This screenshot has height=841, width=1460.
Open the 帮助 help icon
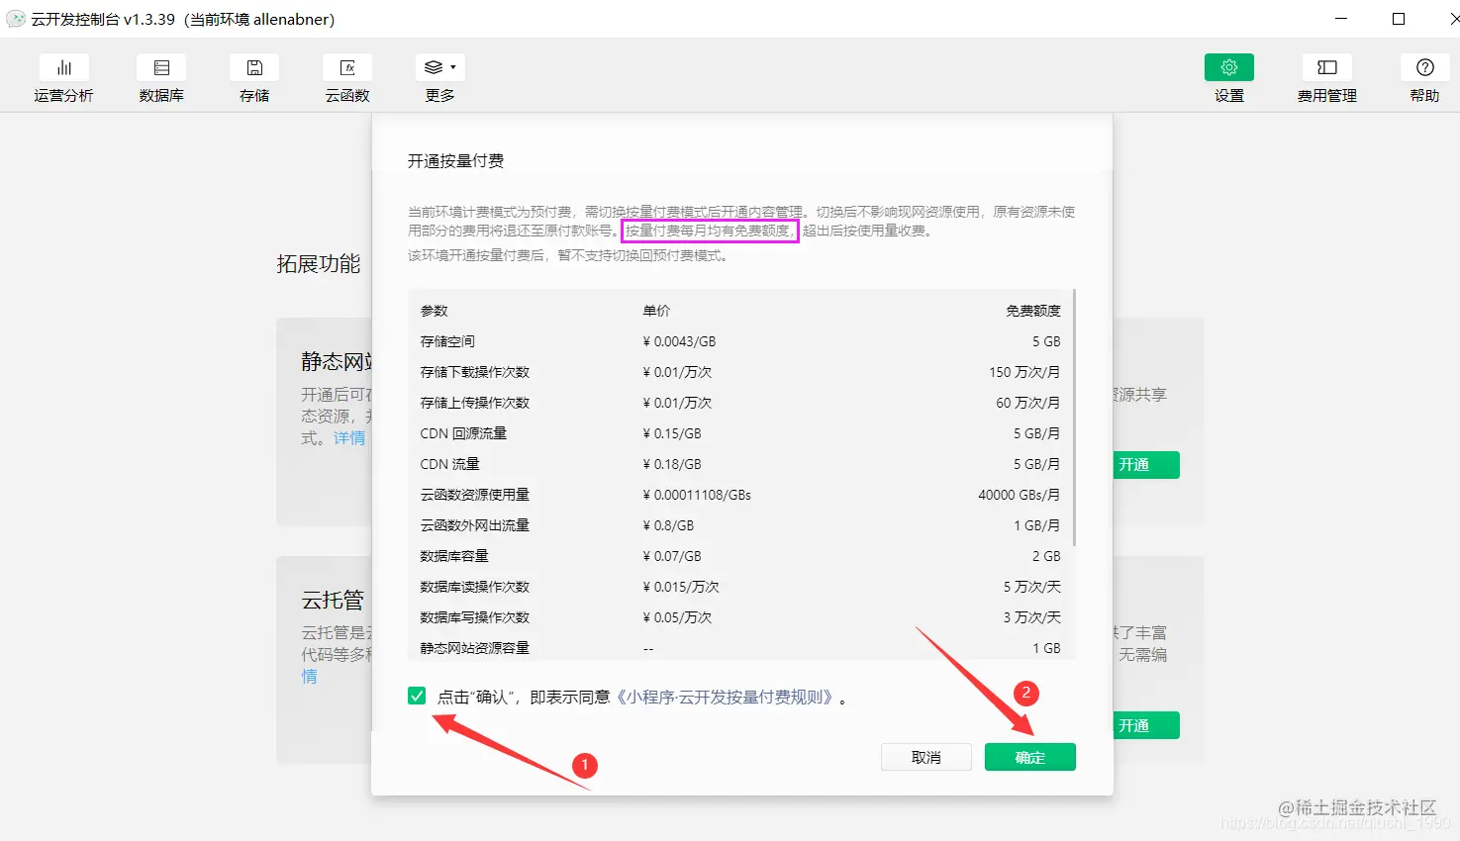tap(1425, 67)
